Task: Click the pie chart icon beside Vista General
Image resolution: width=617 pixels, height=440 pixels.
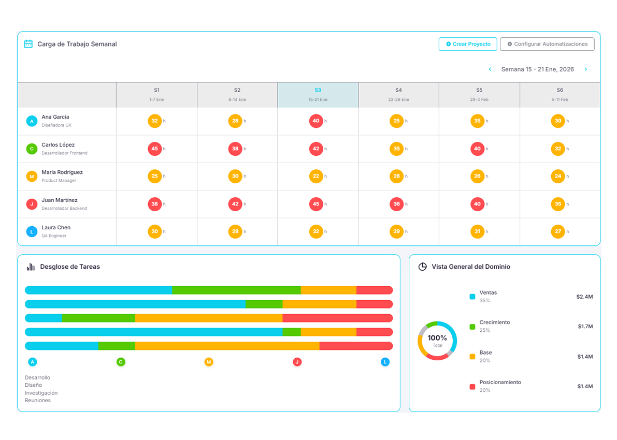Action: [422, 267]
